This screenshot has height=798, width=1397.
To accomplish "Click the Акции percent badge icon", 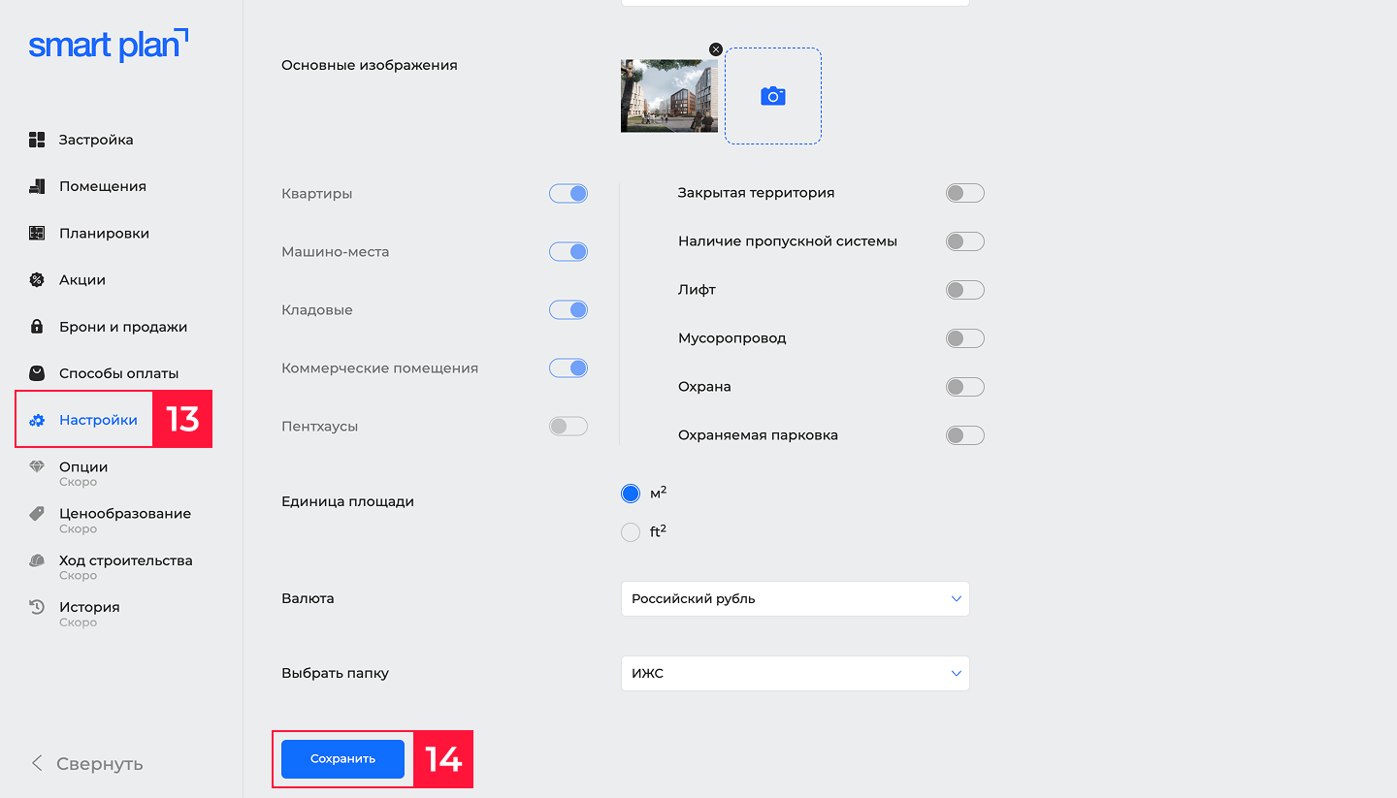I will click(x=37, y=280).
